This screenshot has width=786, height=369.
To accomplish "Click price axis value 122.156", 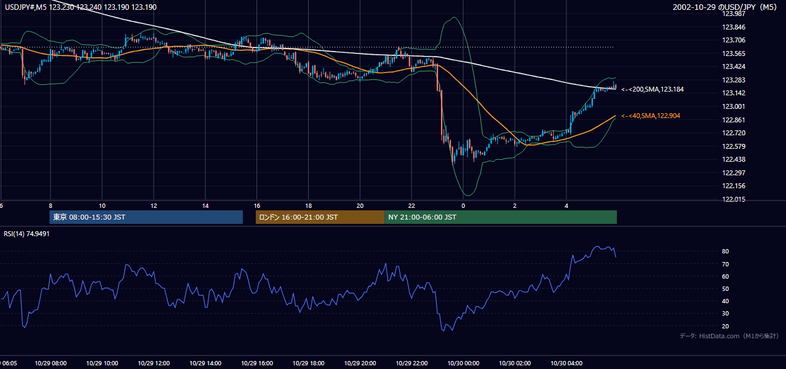I will pos(733,186).
